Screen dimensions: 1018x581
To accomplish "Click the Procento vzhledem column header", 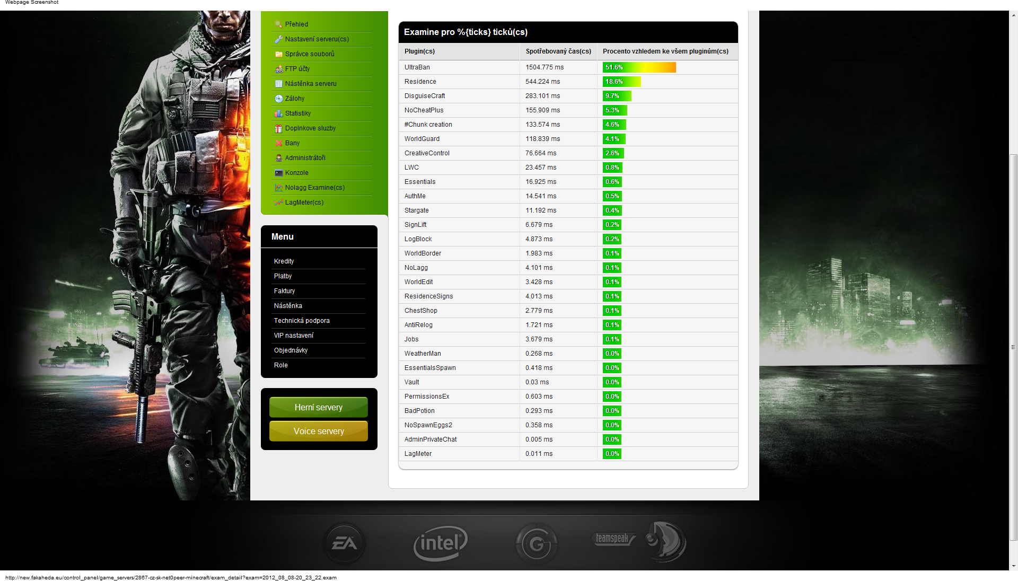I will tap(665, 51).
